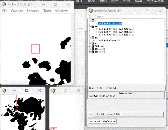Click red image box in Scroll window
This screenshot has width=168, height=130.
[x=8, y=103]
